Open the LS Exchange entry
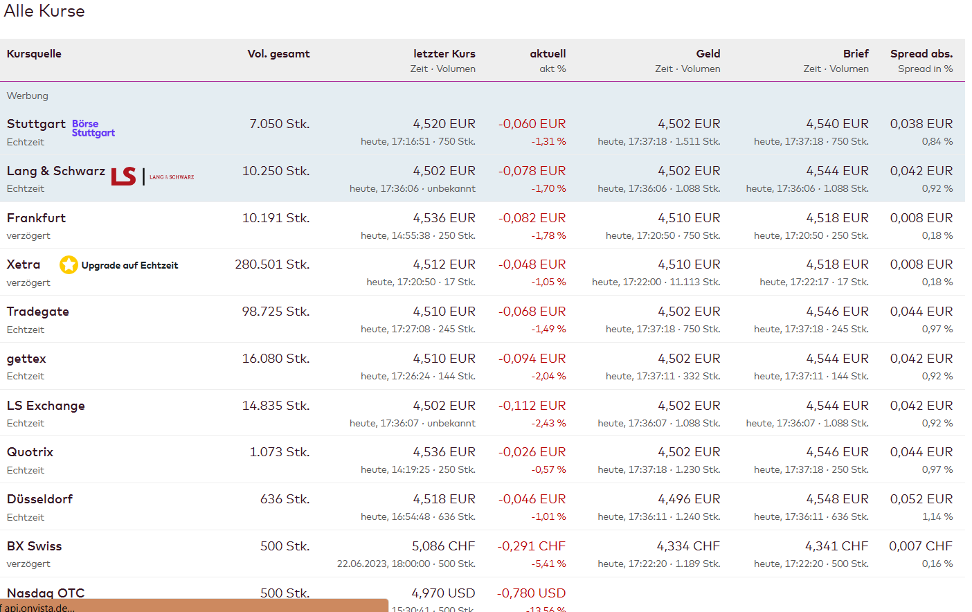972x612 pixels. (46, 406)
